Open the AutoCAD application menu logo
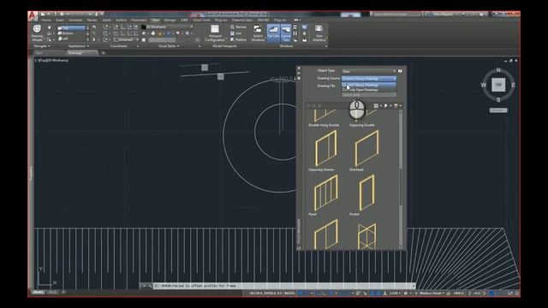Viewport: 548px width, 308px height. [33, 15]
